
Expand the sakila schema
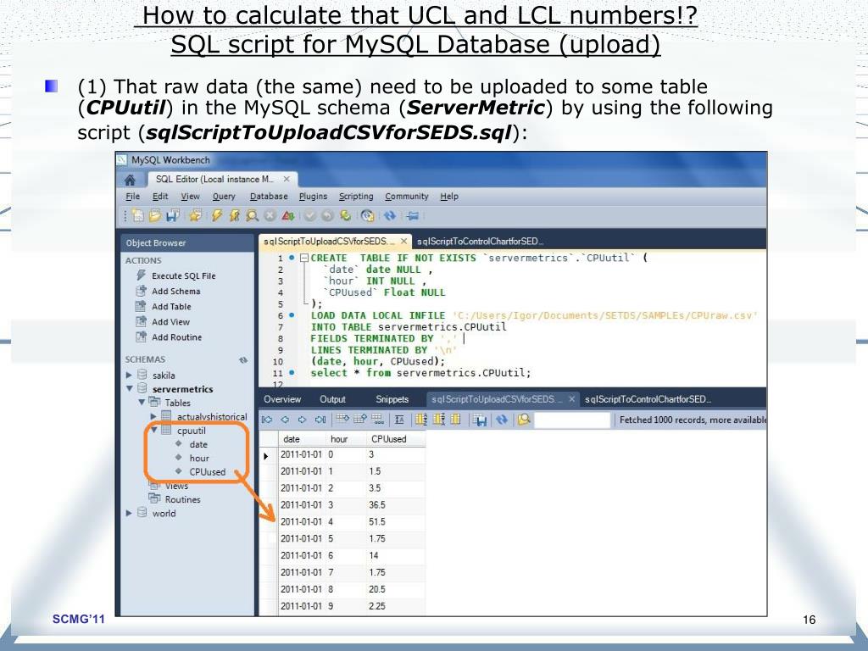pyautogui.click(x=129, y=376)
